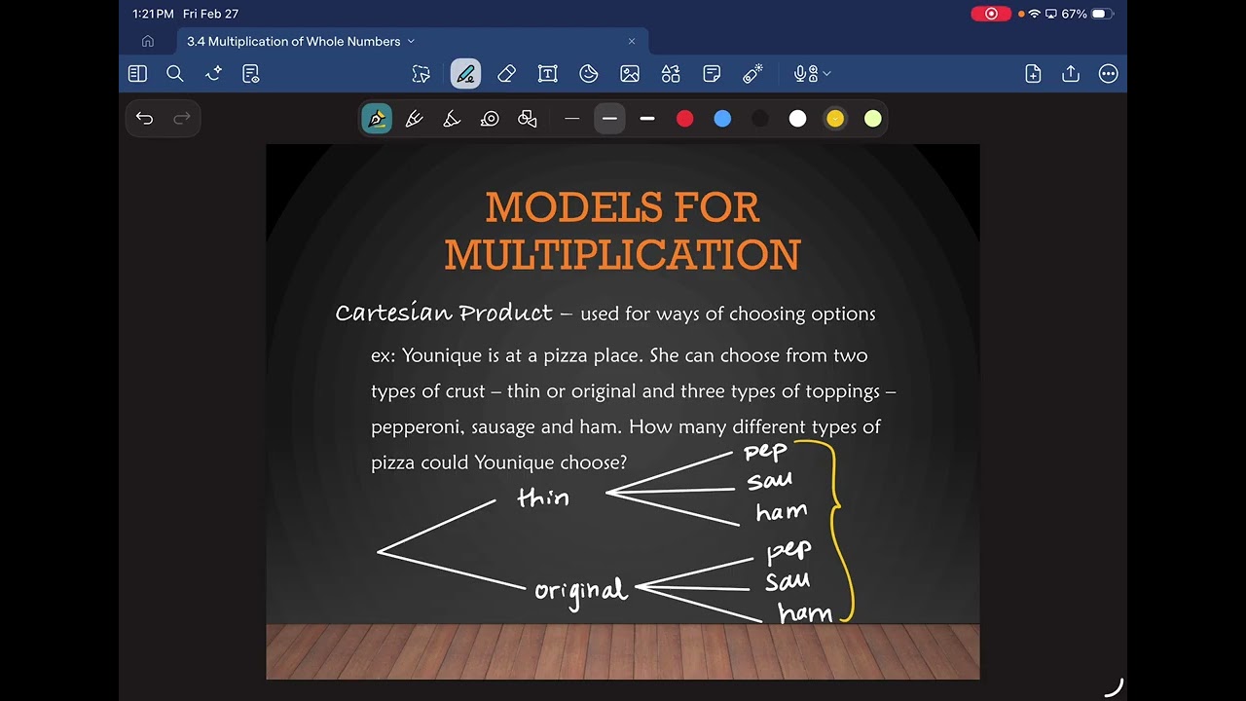Pick the pale green ink color
The width and height of the screenshot is (1246, 701).
coord(873,119)
